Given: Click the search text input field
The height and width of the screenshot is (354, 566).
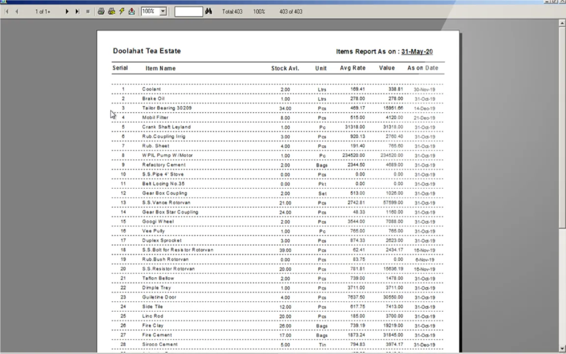Looking at the screenshot, I should pos(189,12).
